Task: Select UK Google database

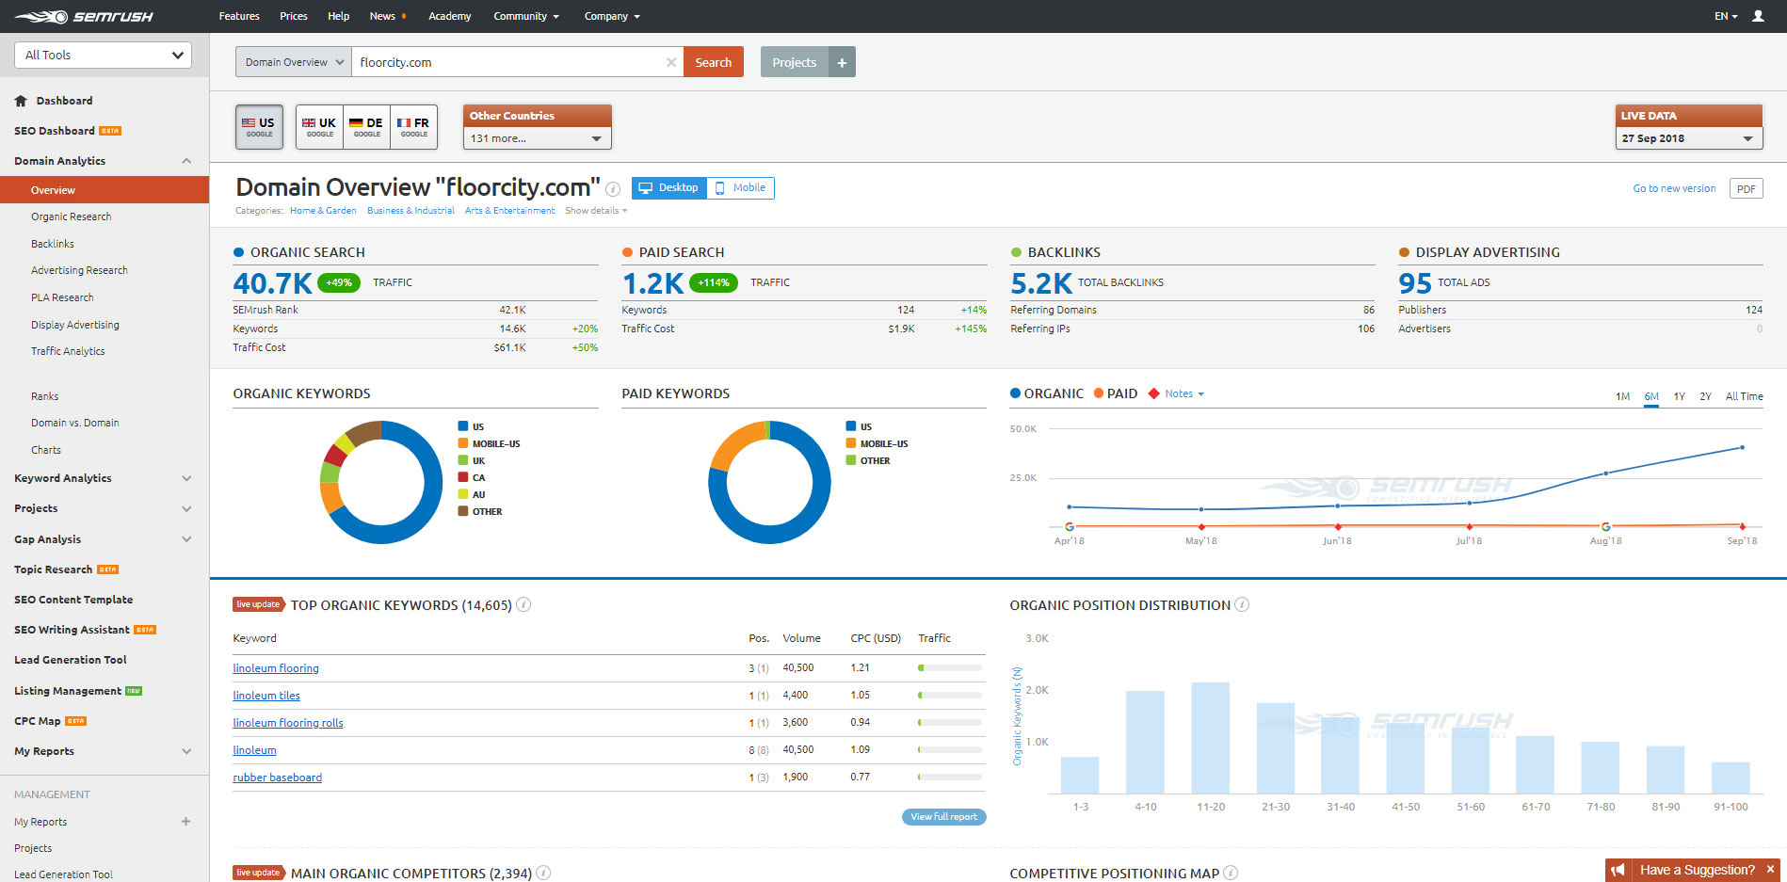Action: tap(319, 127)
